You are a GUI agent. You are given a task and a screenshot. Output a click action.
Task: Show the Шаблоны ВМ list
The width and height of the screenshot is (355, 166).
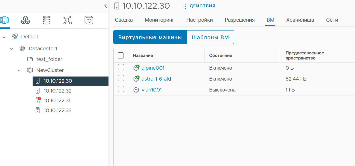pyautogui.click(x=210, y=37)
